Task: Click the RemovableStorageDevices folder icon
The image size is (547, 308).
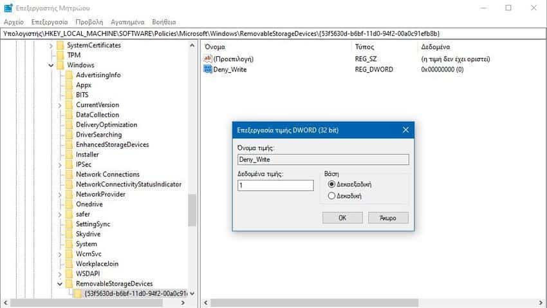Action: [69, 284]
